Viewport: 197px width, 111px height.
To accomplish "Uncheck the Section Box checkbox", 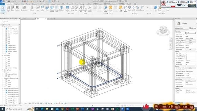I will (186, 64).
